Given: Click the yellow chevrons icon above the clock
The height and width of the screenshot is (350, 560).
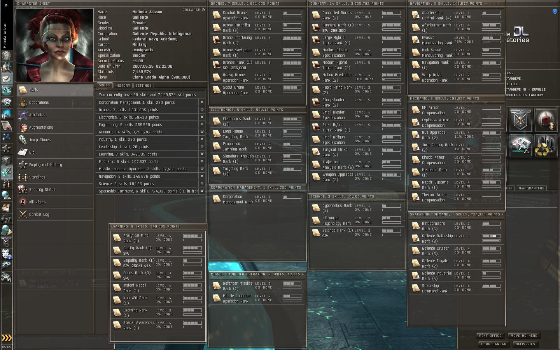Looking at the screenshot, I should (x=7, y=338).
